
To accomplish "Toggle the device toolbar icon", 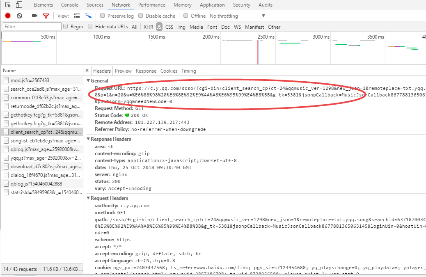I will (19, 5).
